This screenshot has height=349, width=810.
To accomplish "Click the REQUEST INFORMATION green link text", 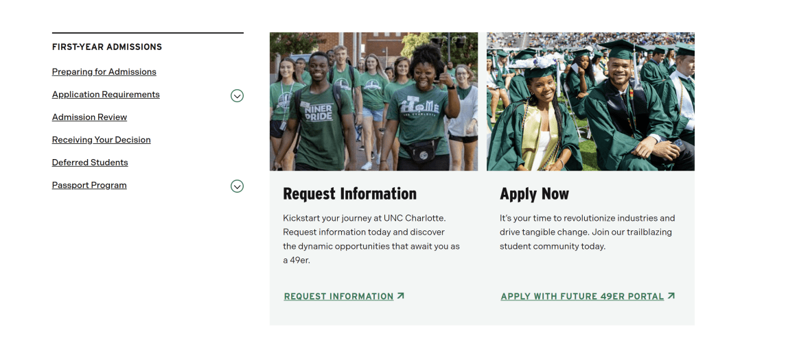I will click(338, 297).
